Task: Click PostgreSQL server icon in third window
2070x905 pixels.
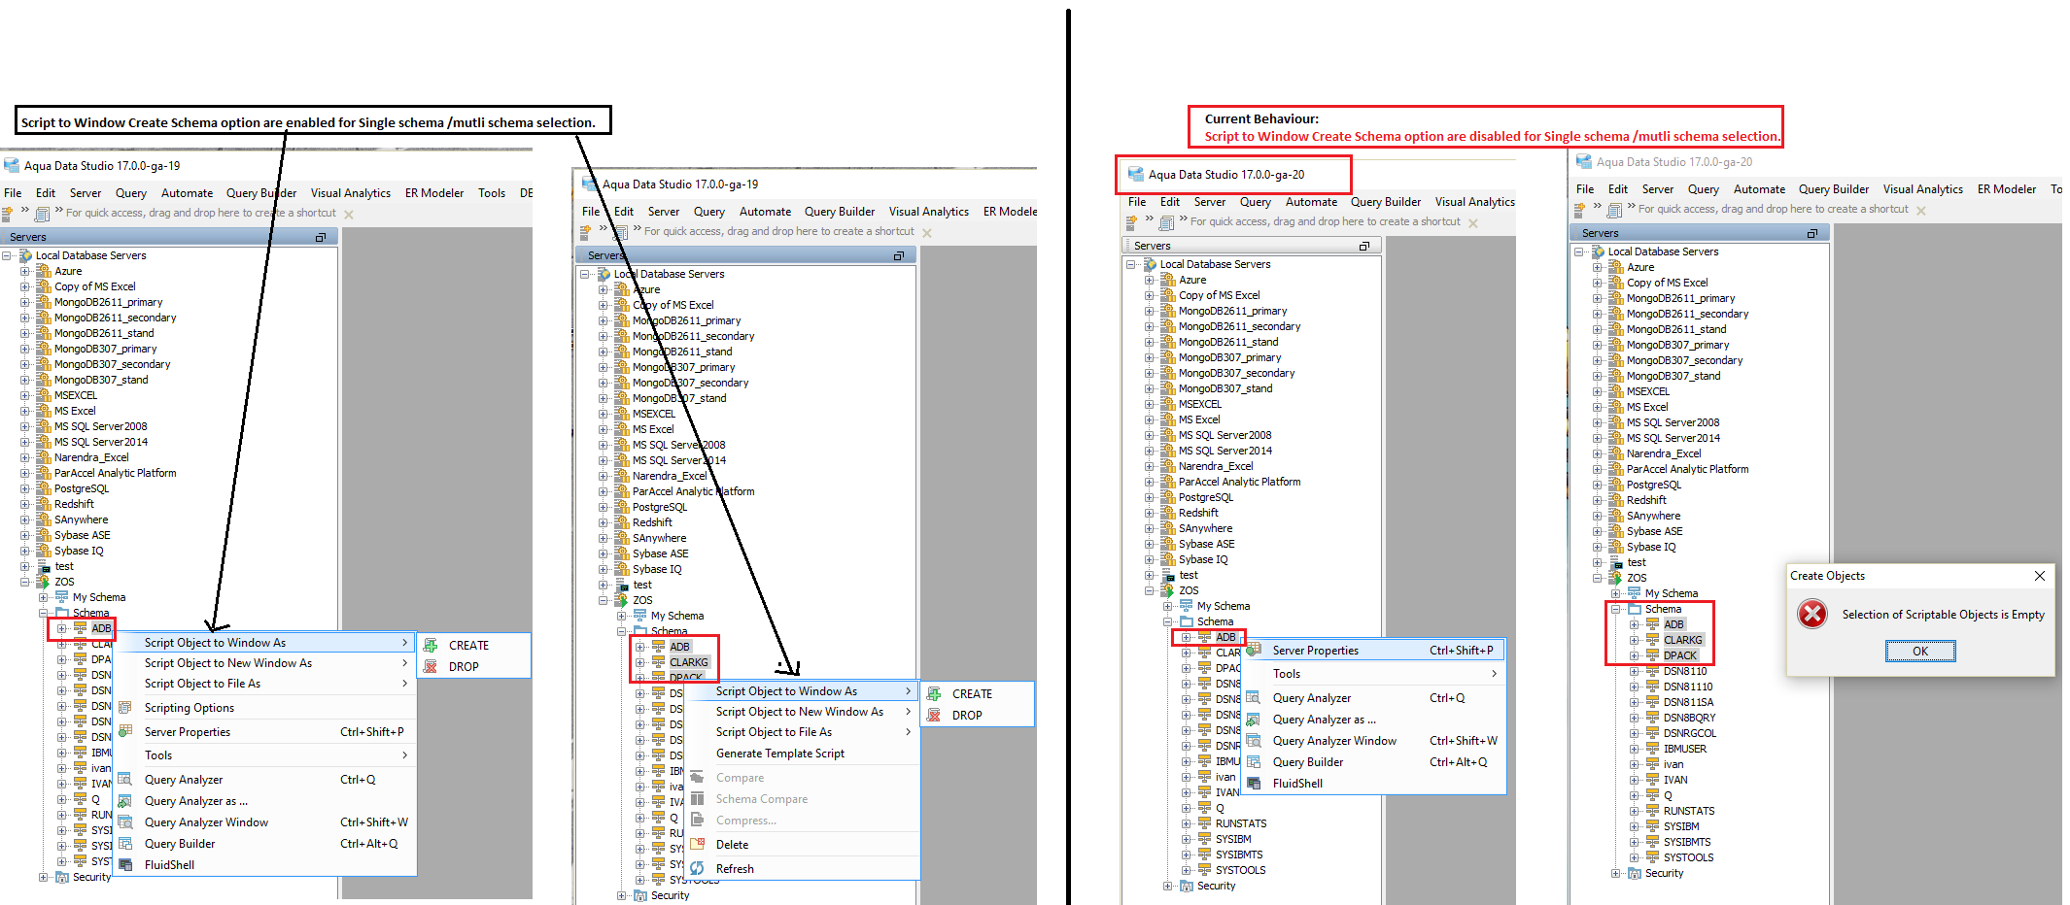Action: pyautogui.click(x=1168, y=497)
